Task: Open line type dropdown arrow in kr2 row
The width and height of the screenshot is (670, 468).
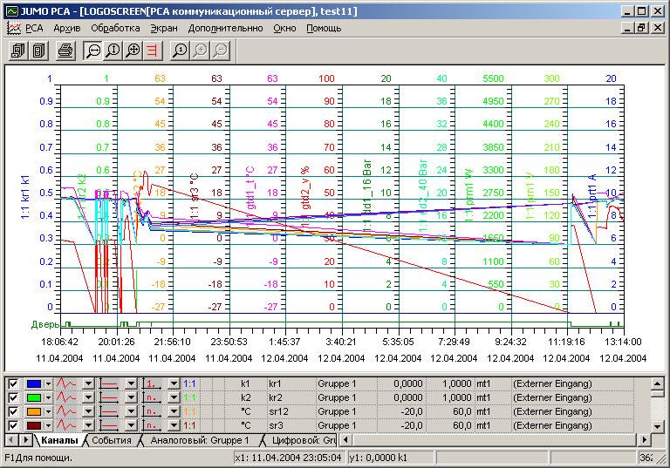Action: pos(131,397)
